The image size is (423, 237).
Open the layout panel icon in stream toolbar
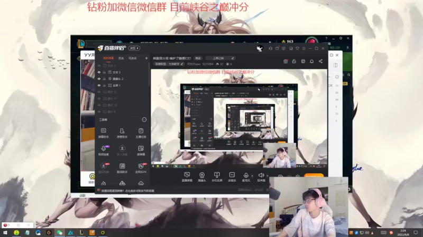click(x=303, y=61)
